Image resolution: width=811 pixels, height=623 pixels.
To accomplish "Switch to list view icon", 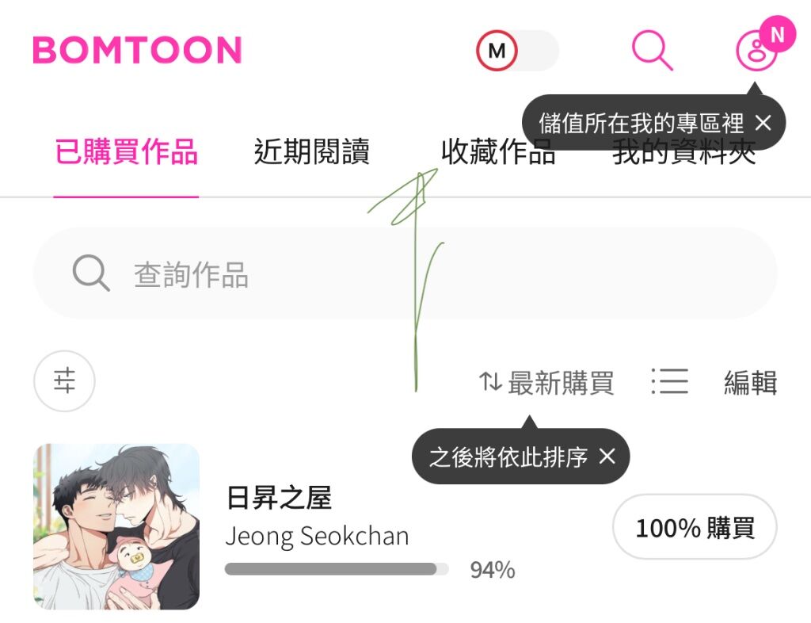I will click(669, 381).
